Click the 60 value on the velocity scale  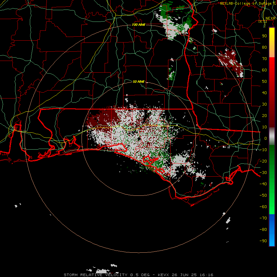pyautogui.click(x=264, y=70)
